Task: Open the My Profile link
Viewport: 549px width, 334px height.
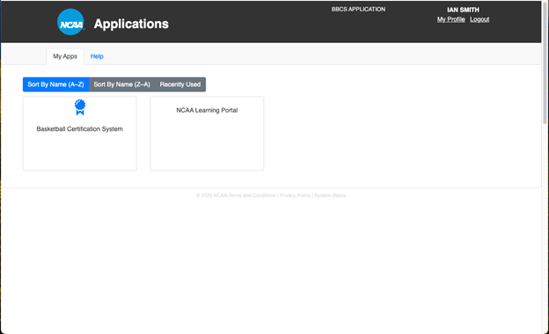Action: pos(451,19)
